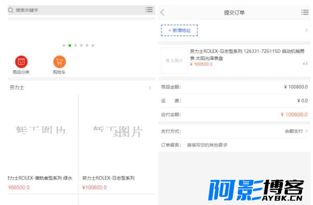This screenshot has width=313, height=205.
Task: Open the order item thumbnail 暂无图片
Action: 174,61
